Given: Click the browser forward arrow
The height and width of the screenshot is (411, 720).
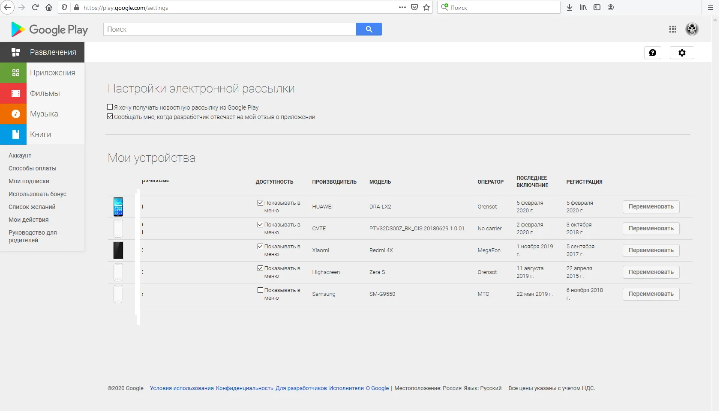Looking at the screenshot, I should [x=21, y=7].
